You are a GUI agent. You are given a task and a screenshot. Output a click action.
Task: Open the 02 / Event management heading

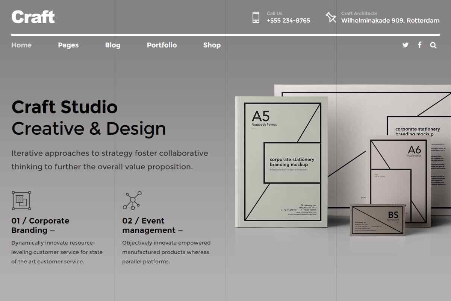coord(152,225)
